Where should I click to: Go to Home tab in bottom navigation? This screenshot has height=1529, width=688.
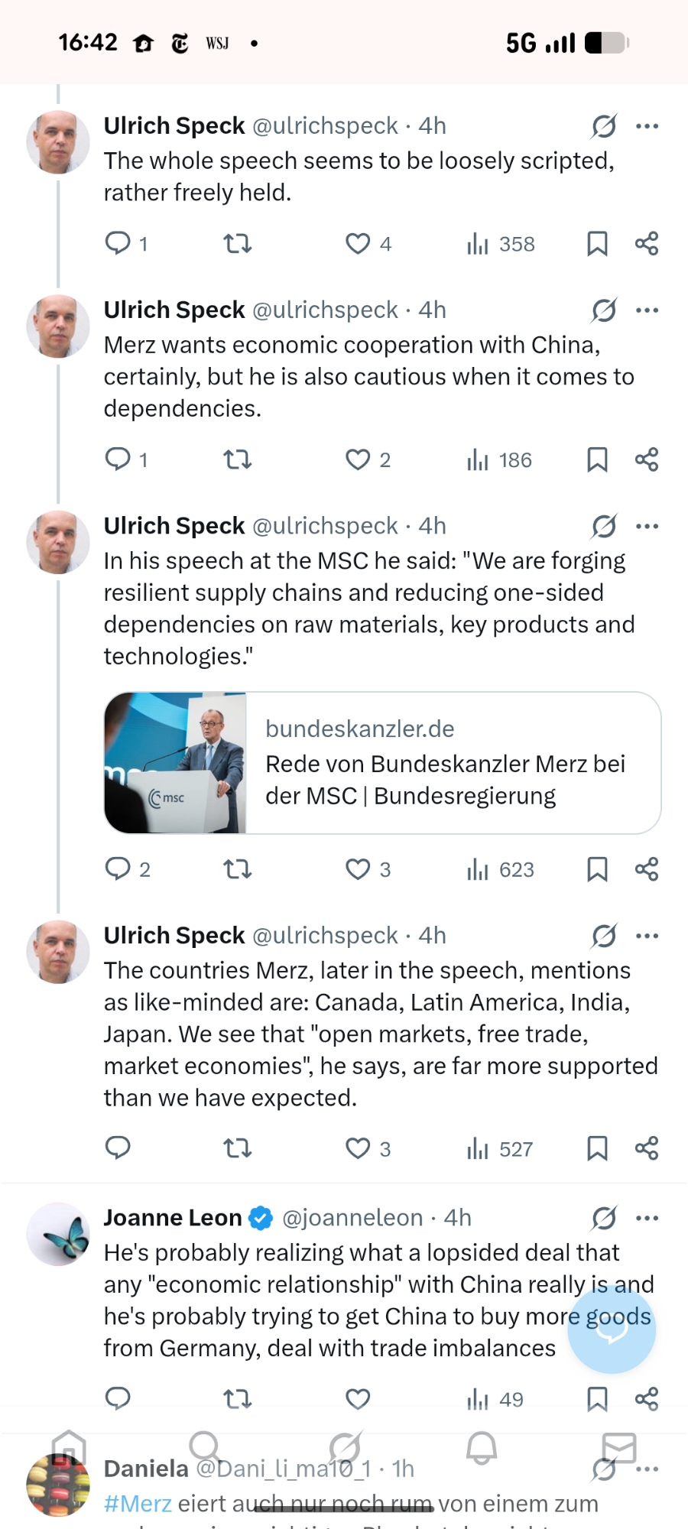pyautogui.click(x=69, y=1447)
